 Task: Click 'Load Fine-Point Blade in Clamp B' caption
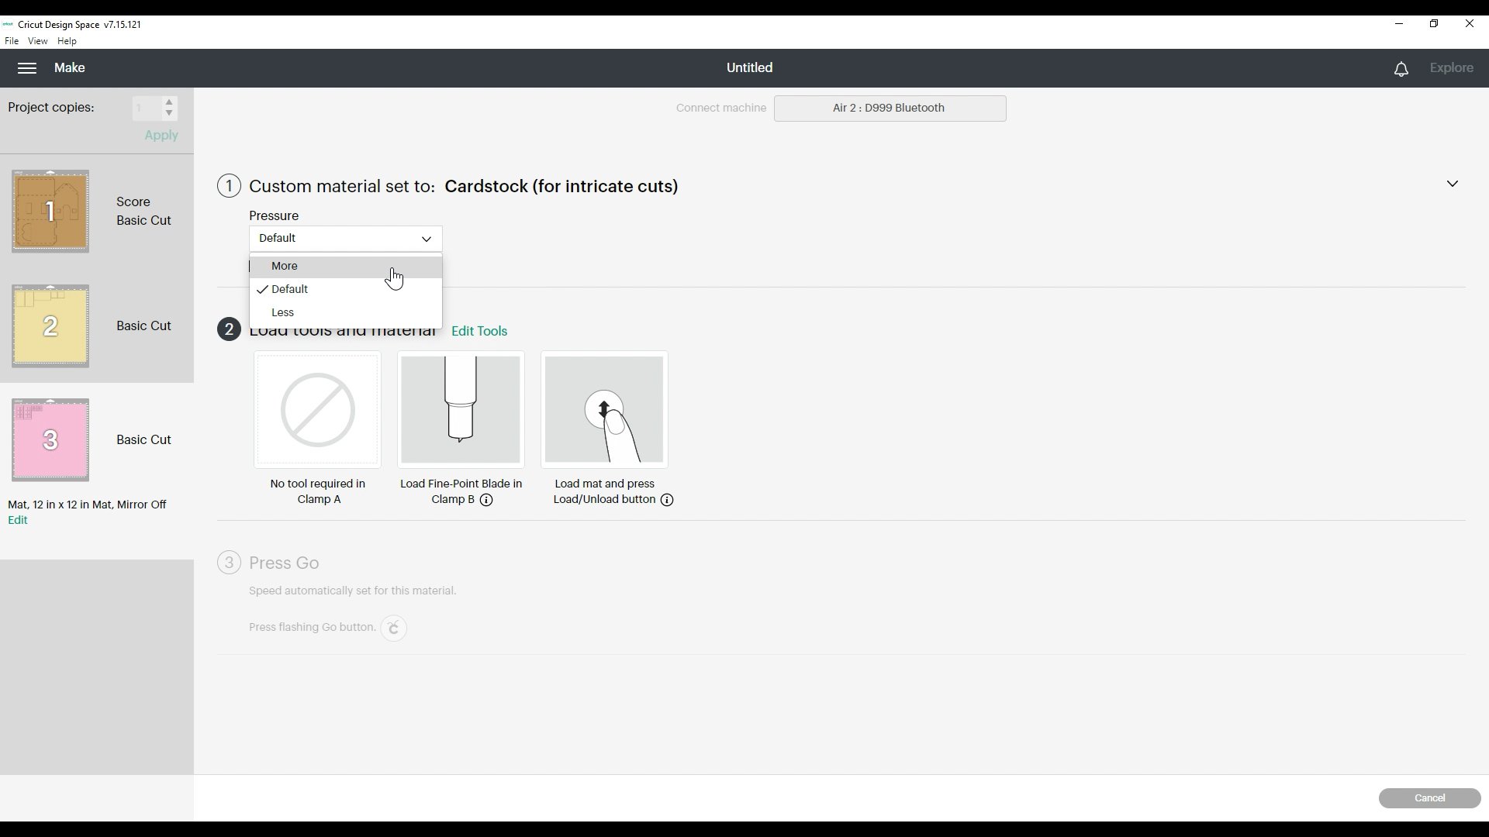tap(461, 492)
